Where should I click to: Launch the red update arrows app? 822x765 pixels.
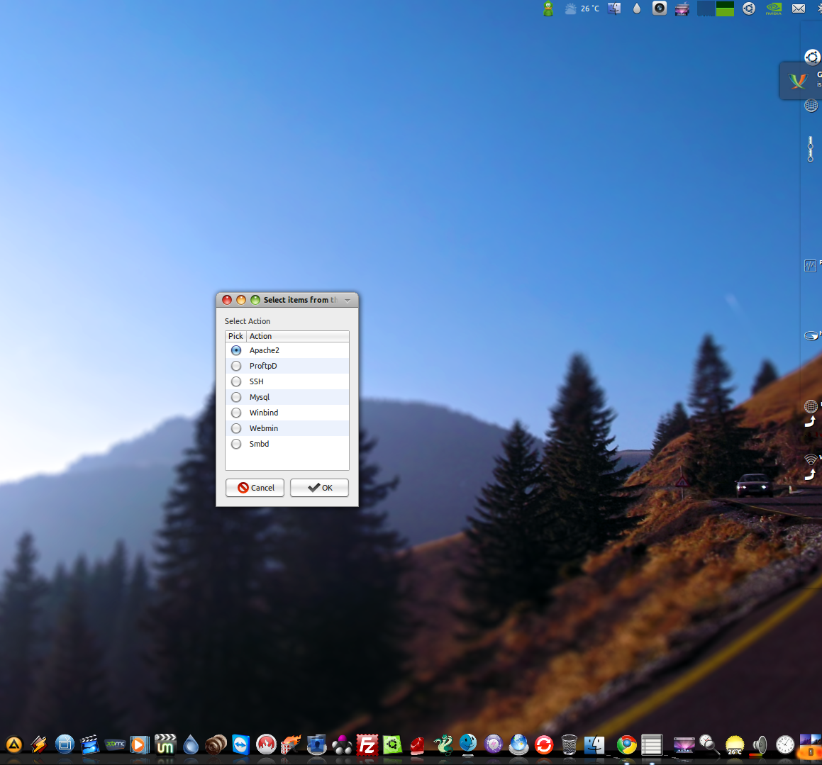click(x=544, y=744)
